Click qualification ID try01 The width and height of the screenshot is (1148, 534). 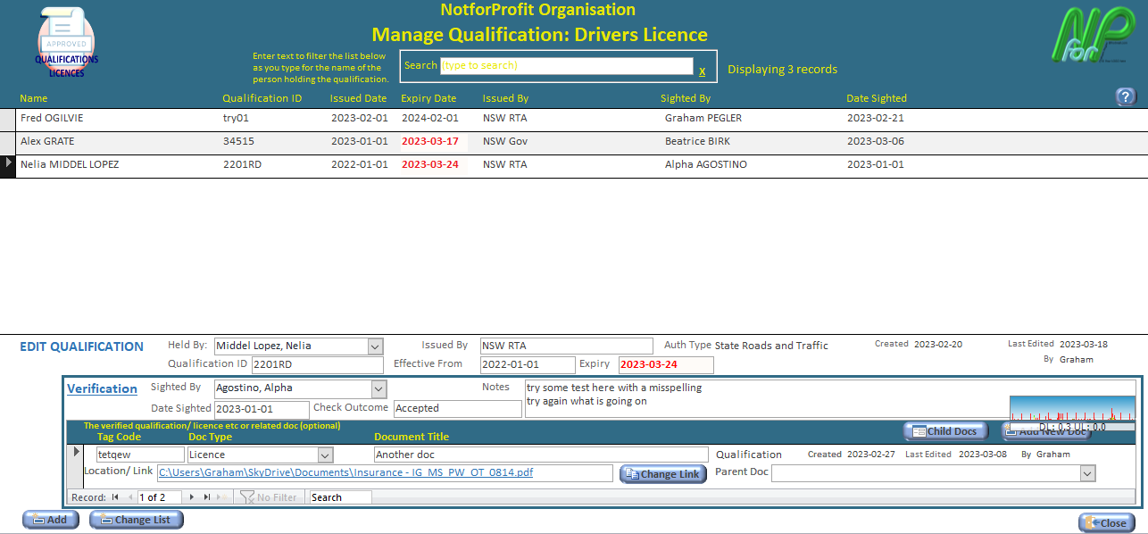pyautogui.click(x=236, y=118)
